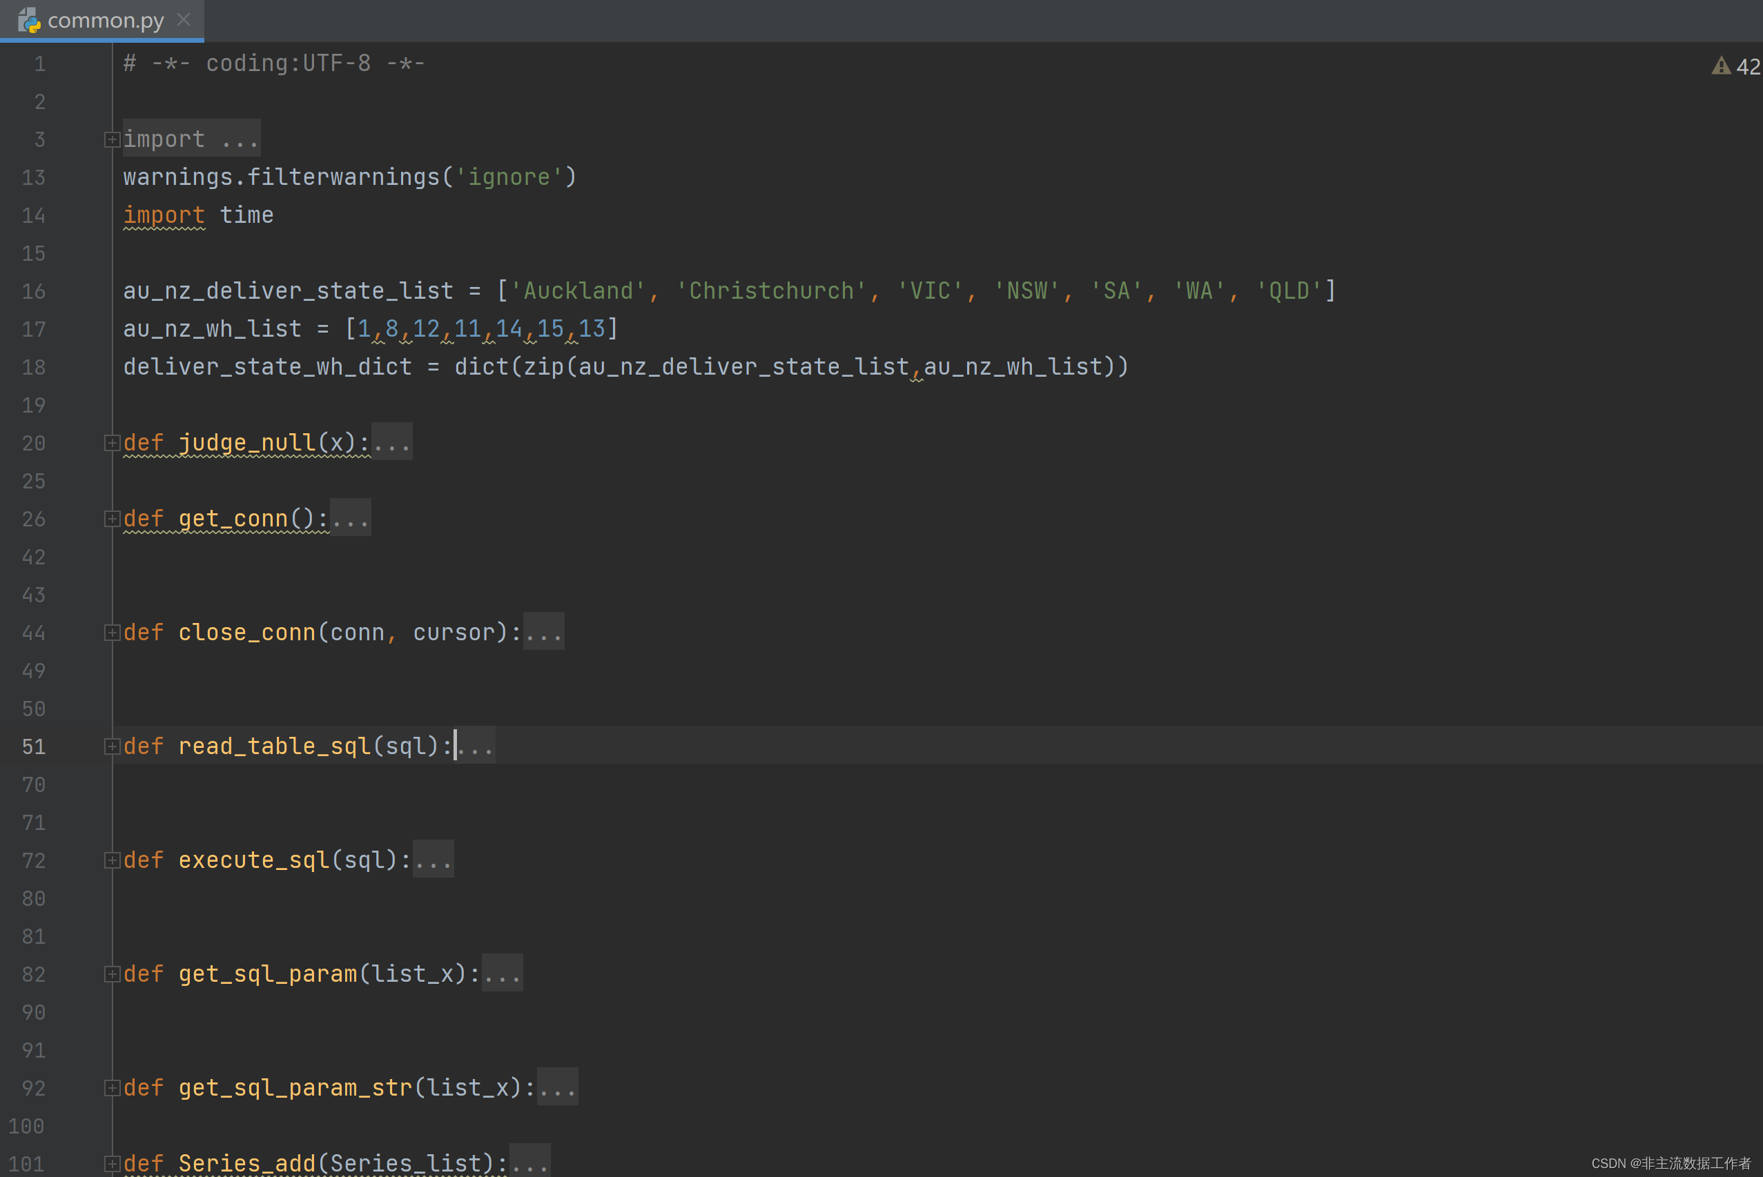Close the common.py tab
The width and height of the screenshot is (1763, 1177).
[x=183, y=19]
